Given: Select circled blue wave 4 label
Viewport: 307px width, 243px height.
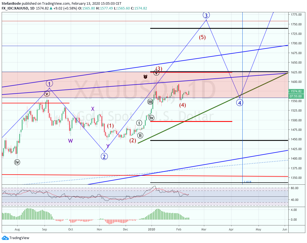Looking at the screenshot, I should [x=240, y=103].
